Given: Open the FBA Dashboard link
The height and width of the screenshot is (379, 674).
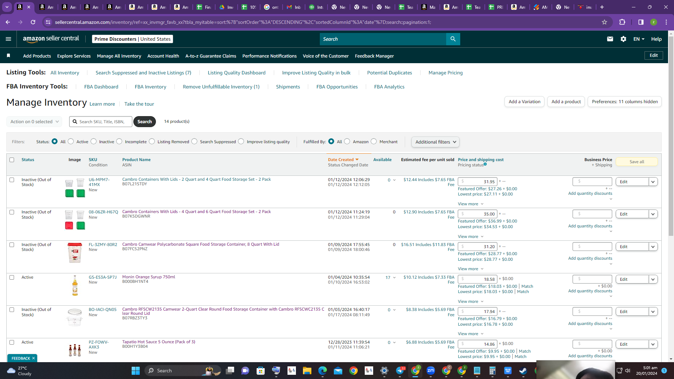Looking at the screenshot, I should [x=101, y=87].
